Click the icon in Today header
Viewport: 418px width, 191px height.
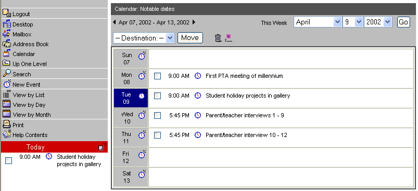pyautogui.click(x=102, y=147)
